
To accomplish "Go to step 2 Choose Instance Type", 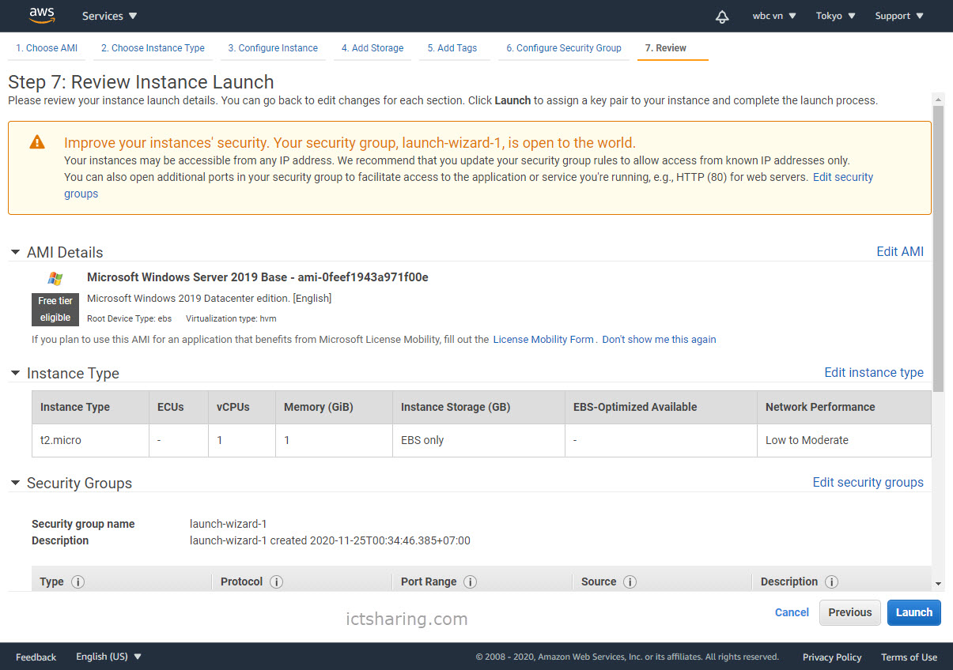I will click(153, 48).
